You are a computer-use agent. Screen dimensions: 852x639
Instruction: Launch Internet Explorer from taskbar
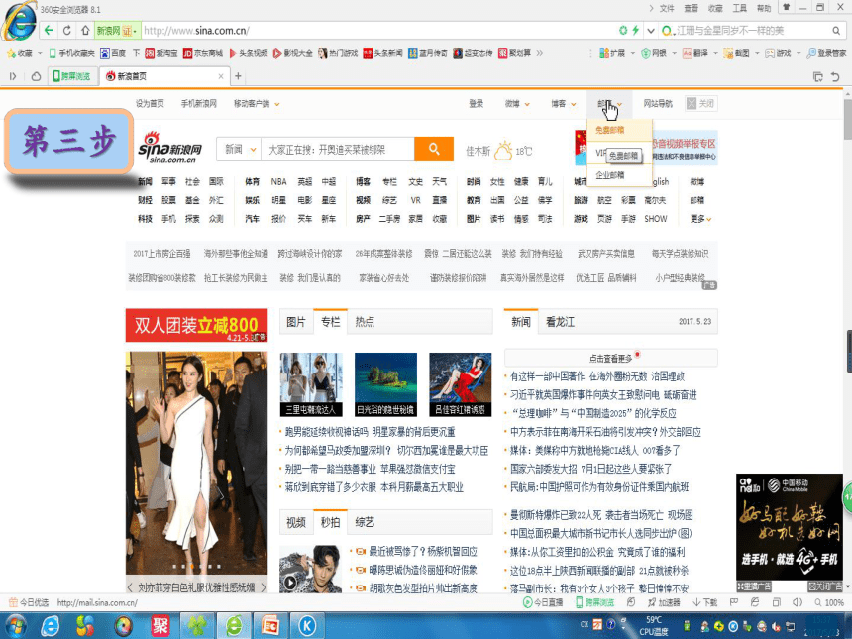[x=50, y=626]
